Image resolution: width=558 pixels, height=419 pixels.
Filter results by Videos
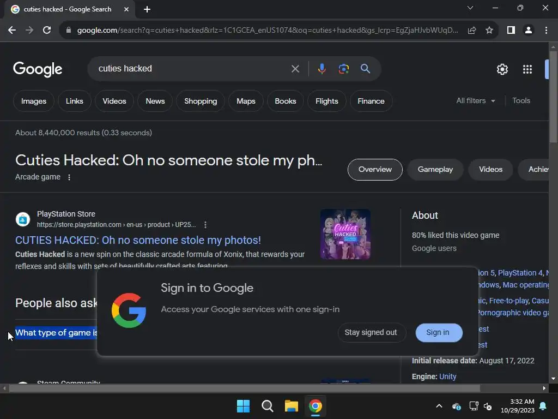click(x=114, y=101)
